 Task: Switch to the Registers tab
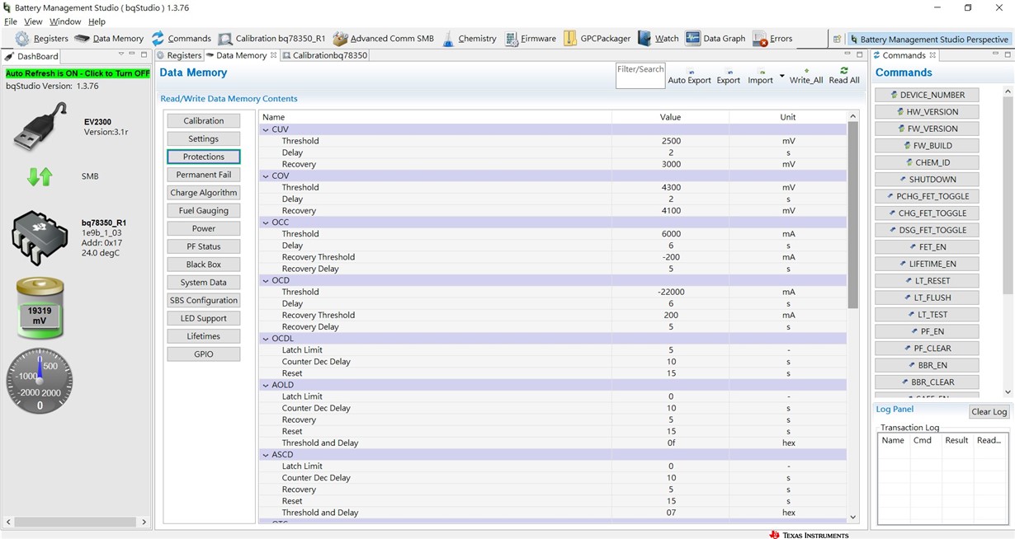[179, 55]
